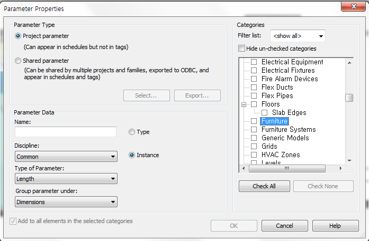Click the Help button

pos(335,226)
